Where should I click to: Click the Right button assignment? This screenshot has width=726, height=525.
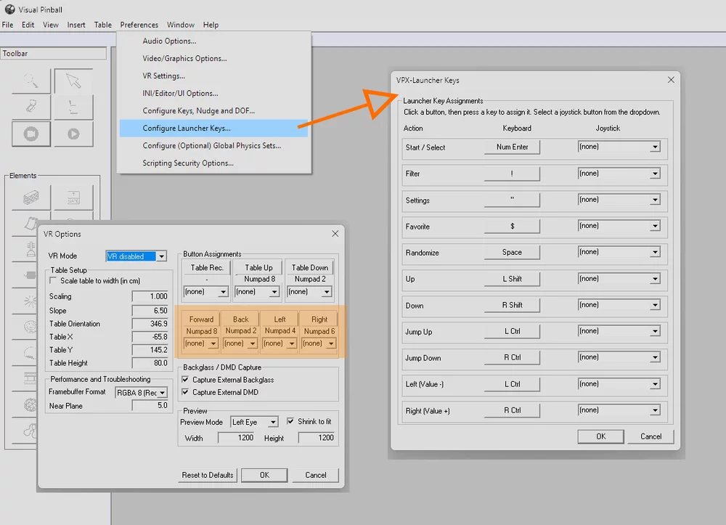319,319
